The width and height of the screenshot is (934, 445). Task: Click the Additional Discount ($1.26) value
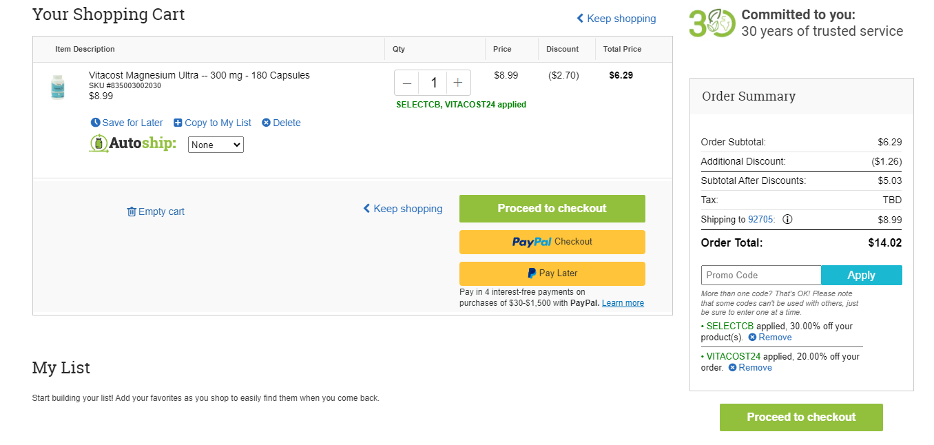[886, 161]
